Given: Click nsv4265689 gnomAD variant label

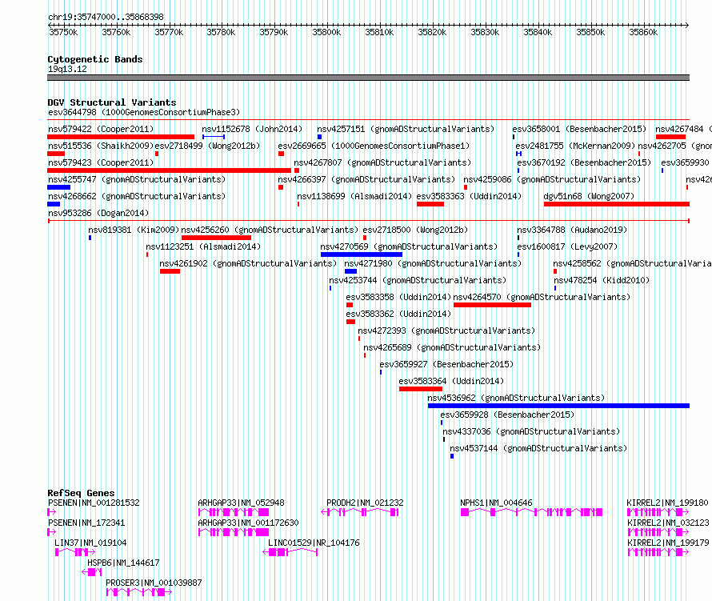Looking at the screenshot, I should click(x=452, y=347).
